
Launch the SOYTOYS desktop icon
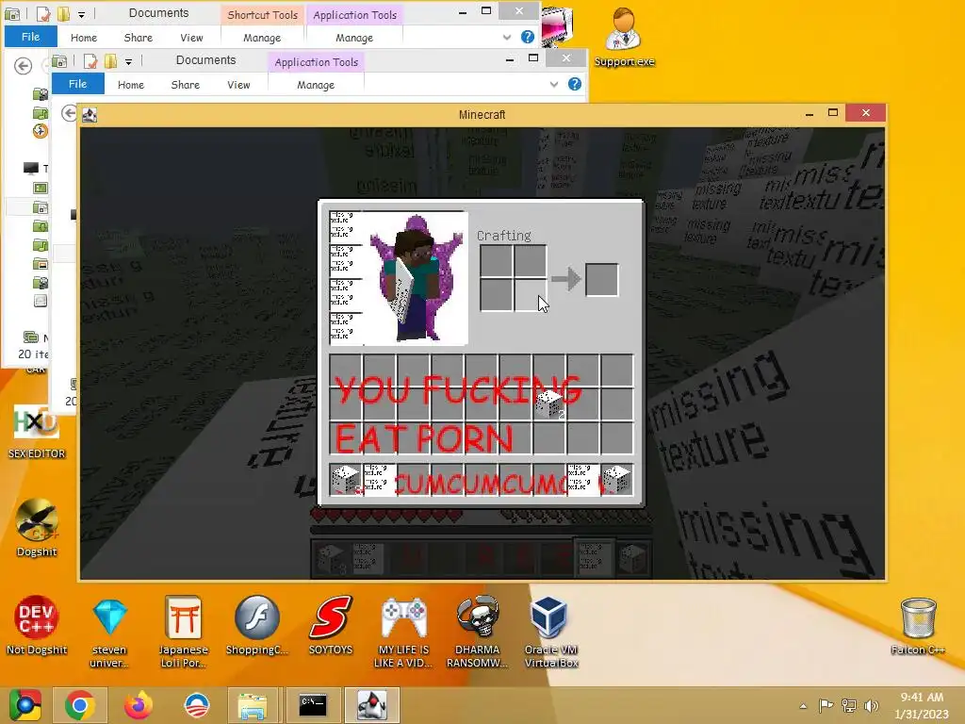click(331, 625)
